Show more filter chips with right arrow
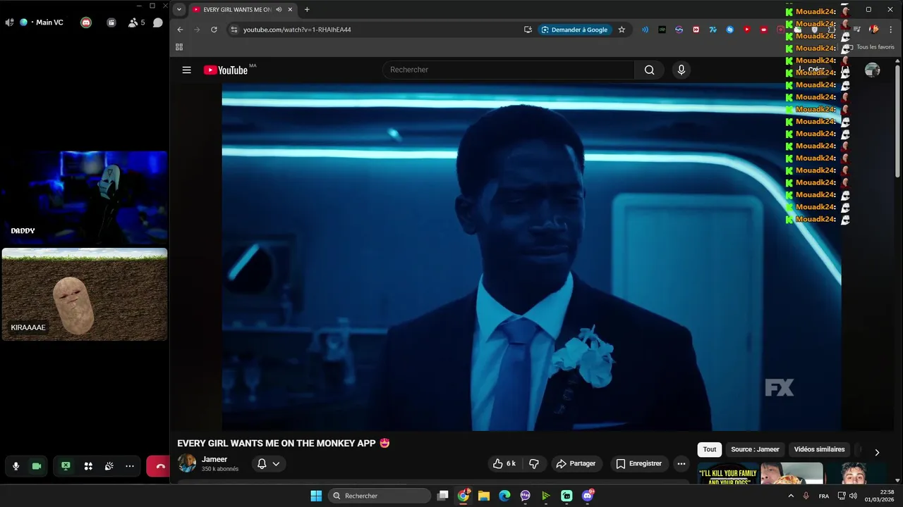Screen dimensions: 903x507 pos(877,452)
